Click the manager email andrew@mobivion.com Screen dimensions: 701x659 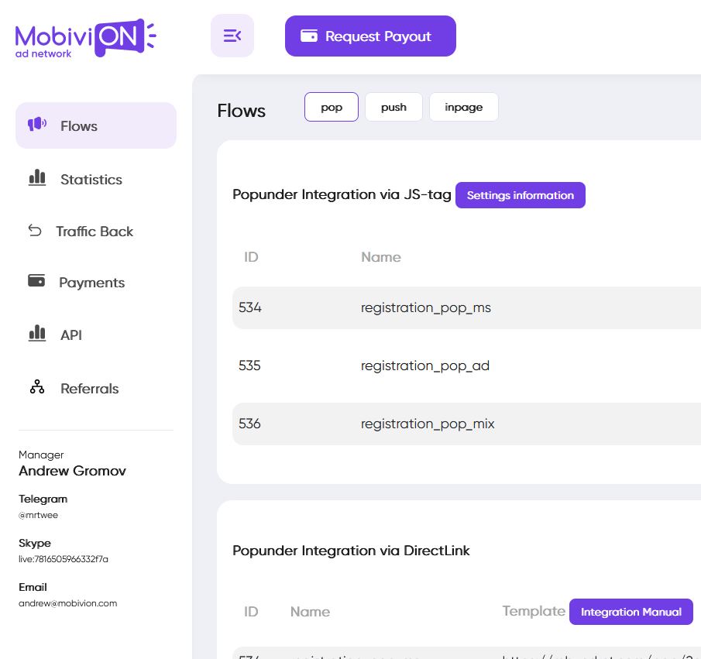tap(68, 603)
